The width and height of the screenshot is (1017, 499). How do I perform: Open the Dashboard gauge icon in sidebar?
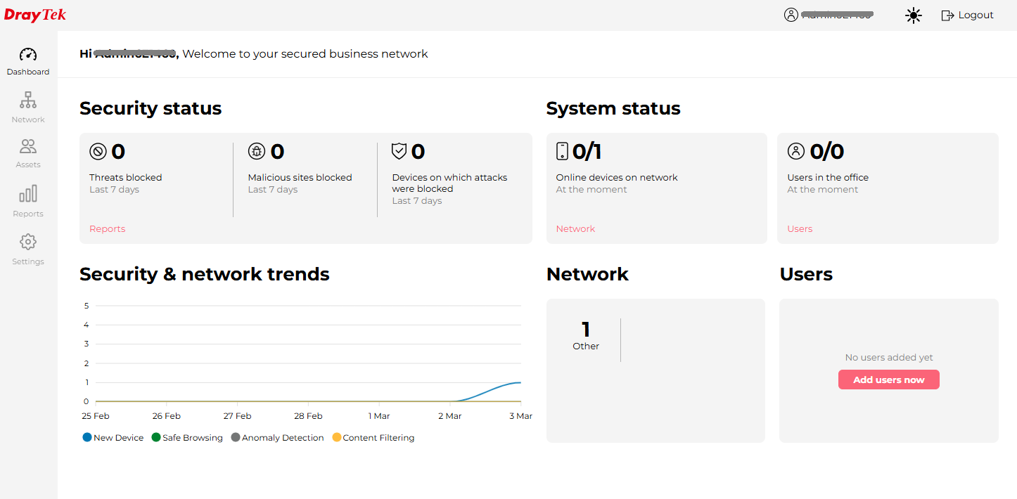tap(28, 55)
